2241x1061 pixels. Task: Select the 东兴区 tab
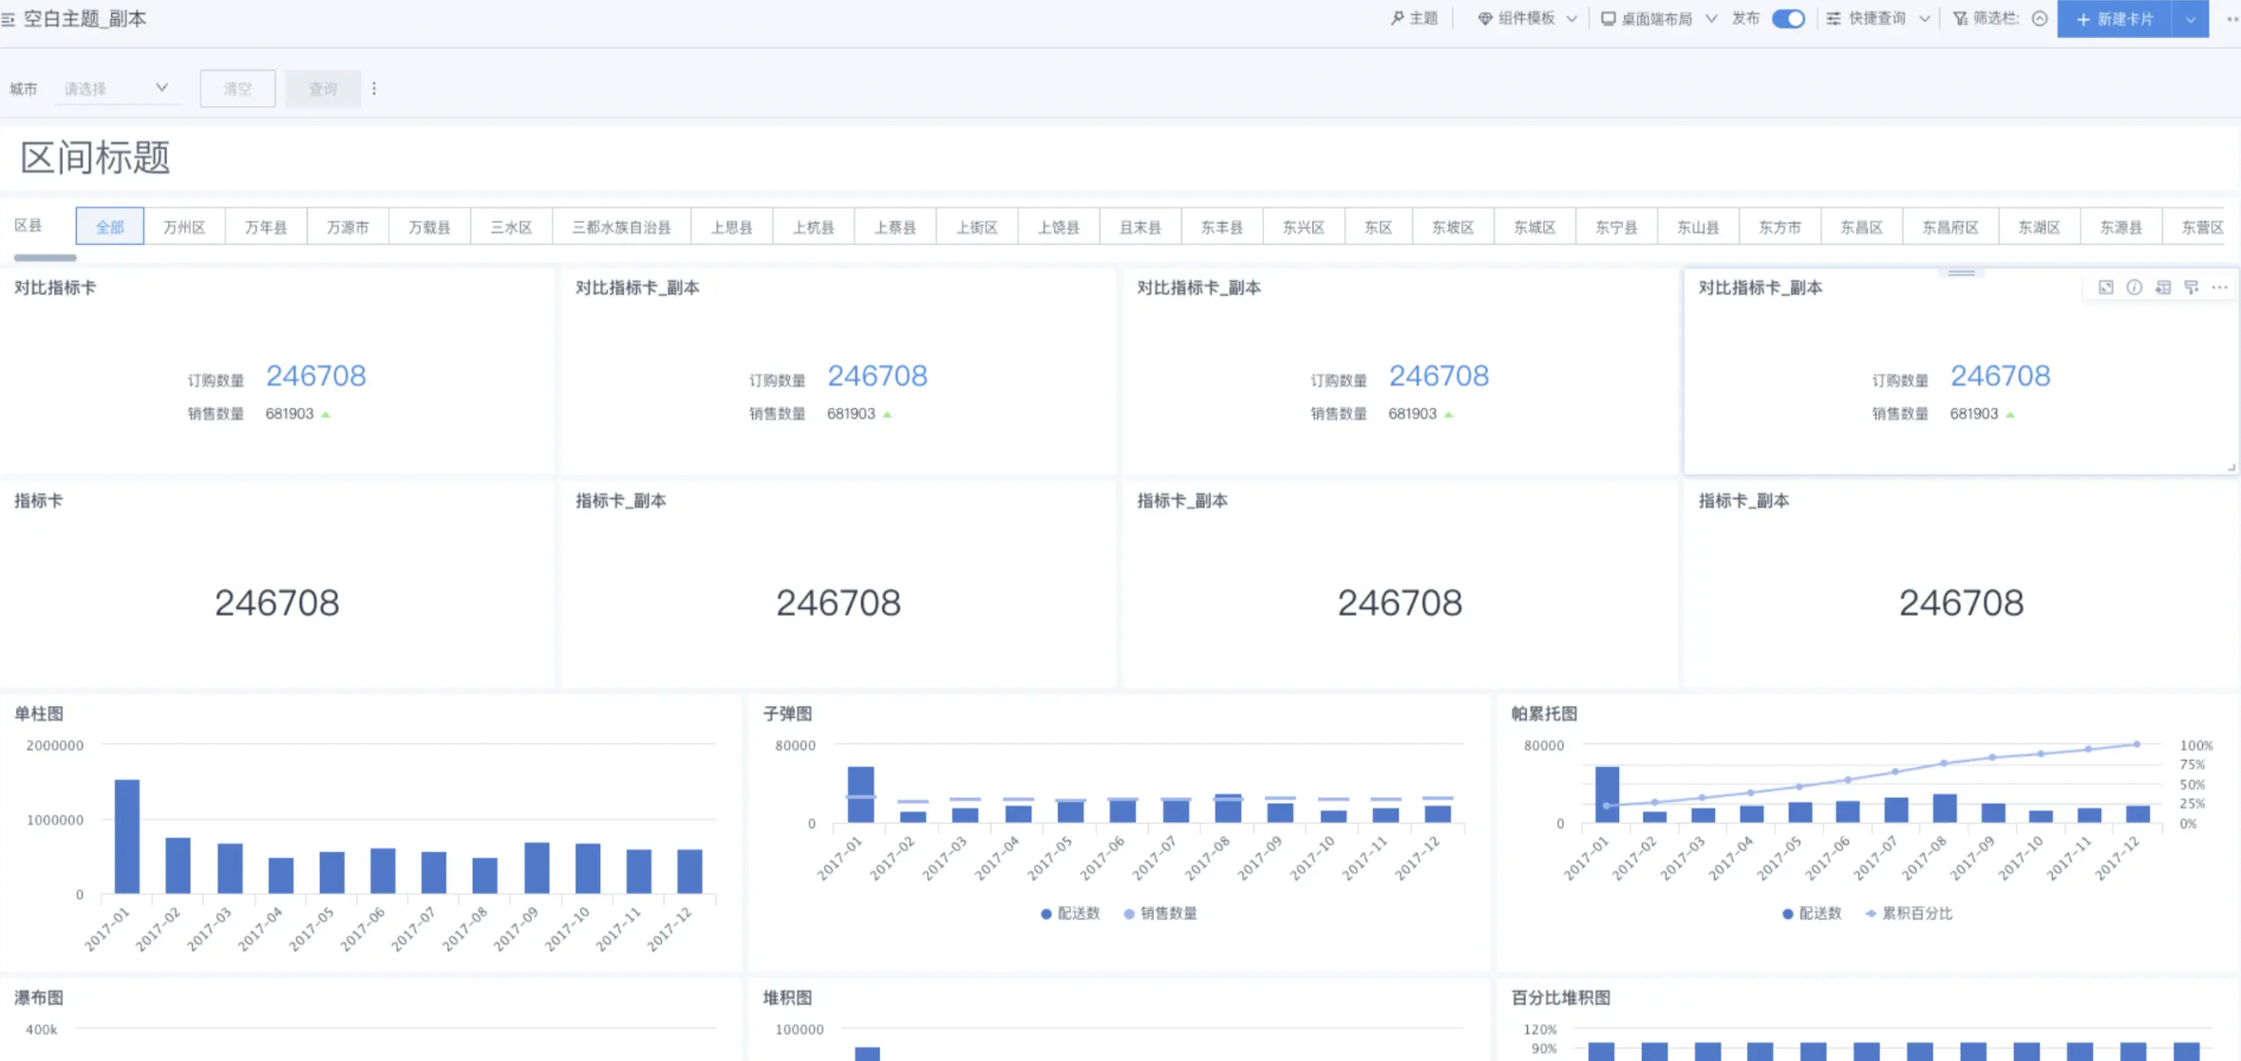pos(1303,227)
